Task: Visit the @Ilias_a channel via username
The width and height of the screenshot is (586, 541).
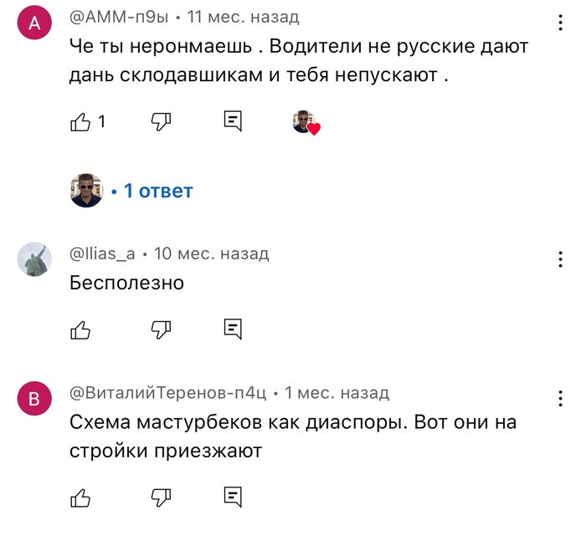Action: tap(102, 253)
